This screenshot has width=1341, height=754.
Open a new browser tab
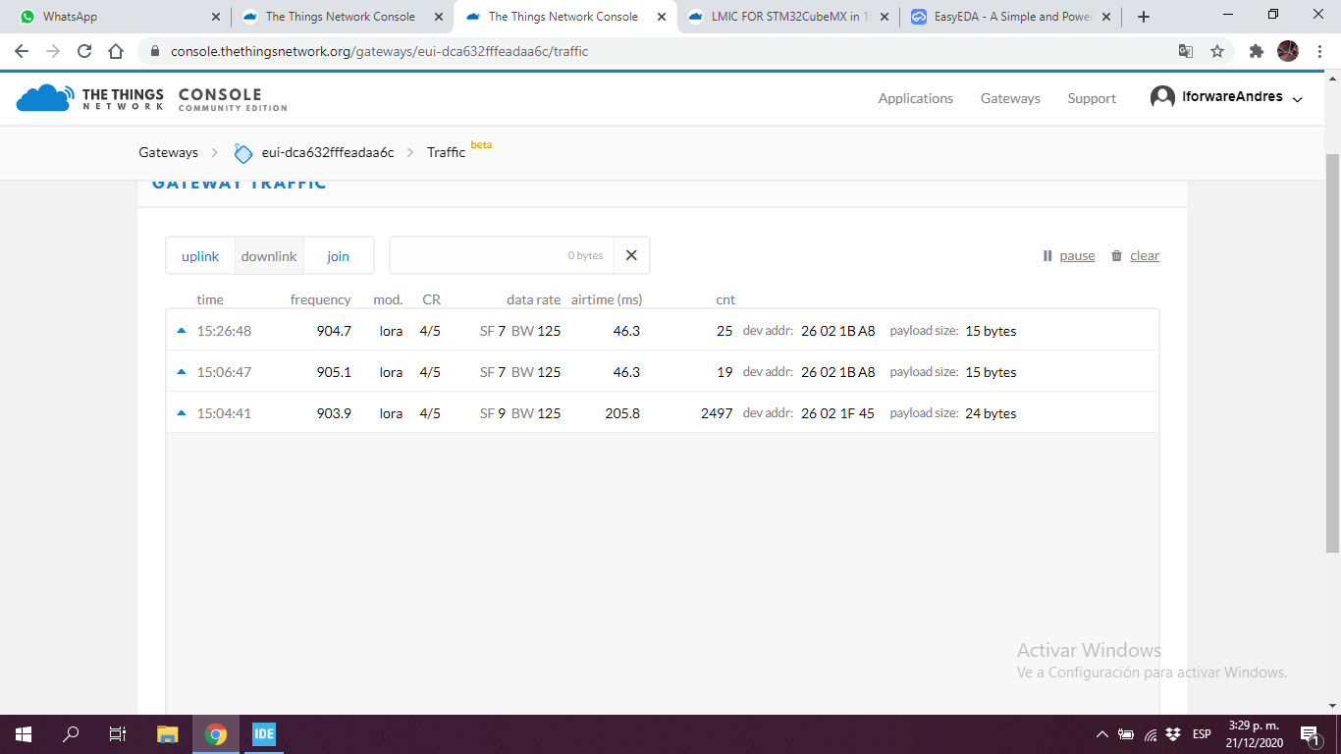[x=1144, y=17]
